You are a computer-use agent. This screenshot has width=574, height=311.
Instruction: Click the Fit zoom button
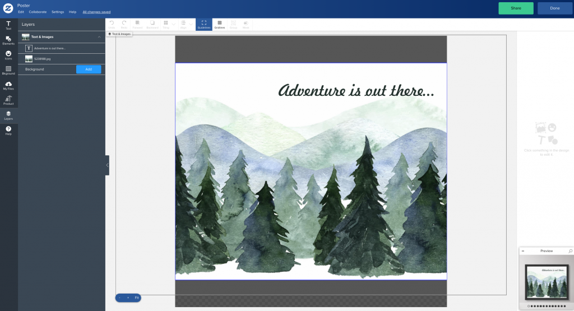[x=136, y=298]
